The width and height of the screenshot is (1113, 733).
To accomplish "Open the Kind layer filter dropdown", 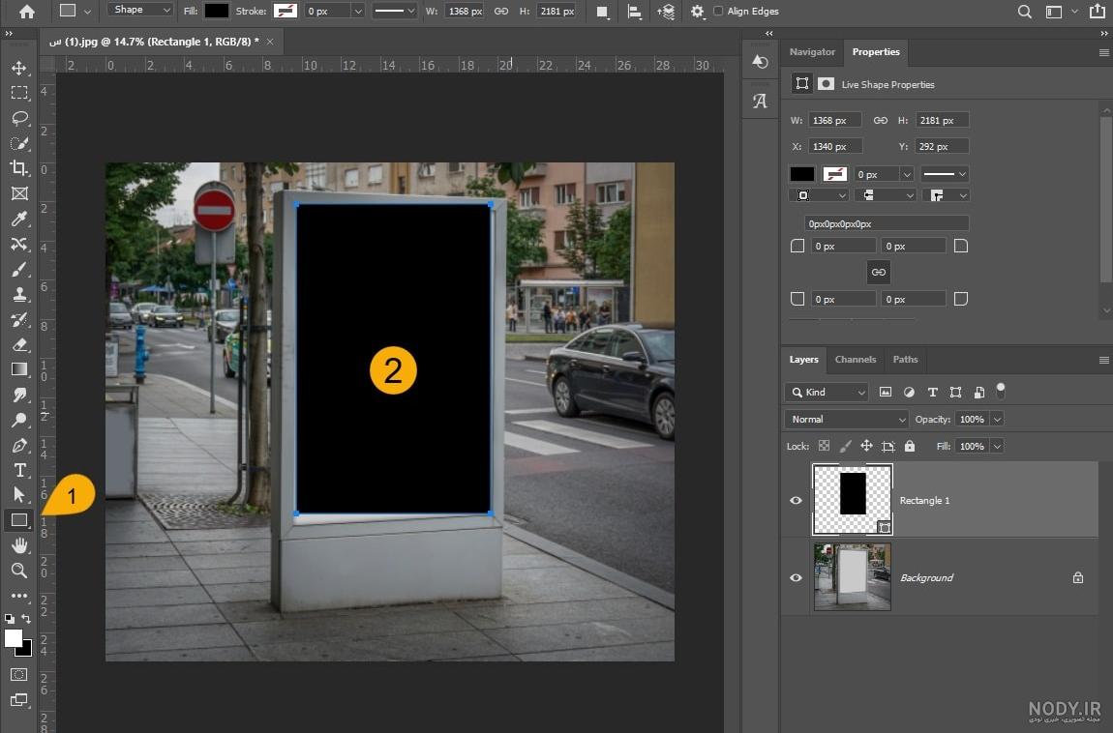I will (827, 392).
